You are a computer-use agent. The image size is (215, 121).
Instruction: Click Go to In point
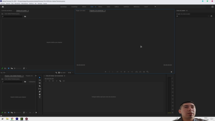coord(117,72)
